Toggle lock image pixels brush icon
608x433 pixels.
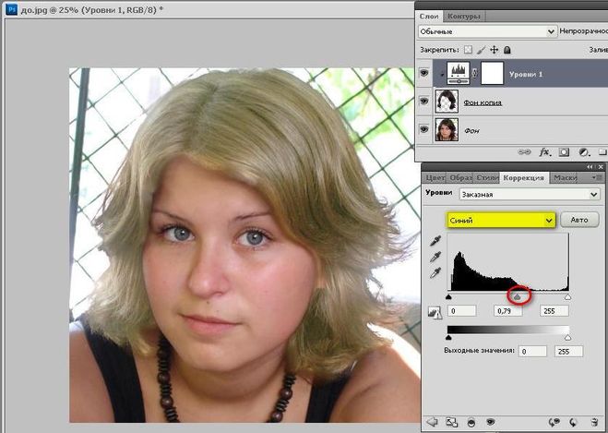coord(482,50)
